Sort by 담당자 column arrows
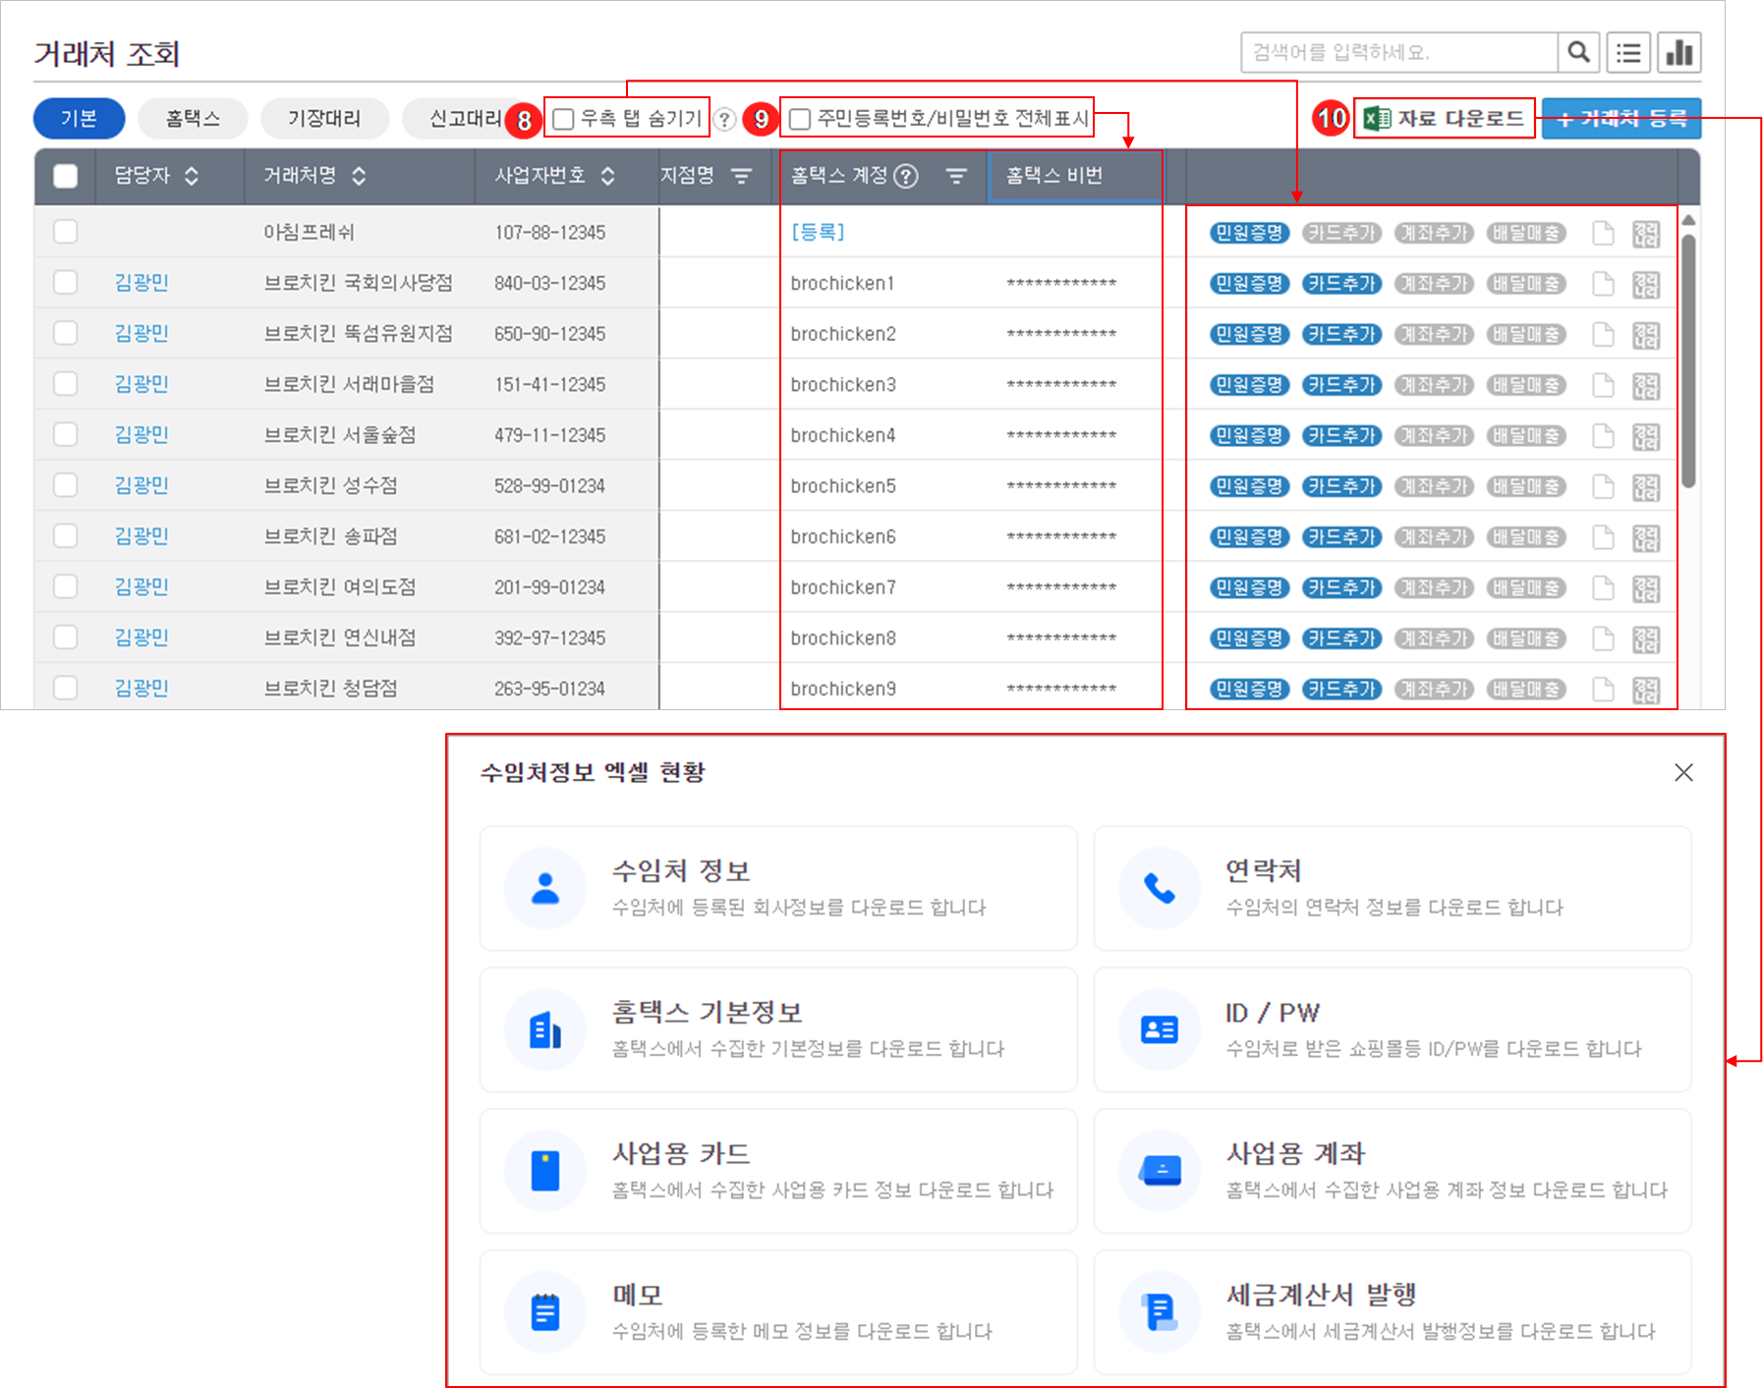 [192, 176]
